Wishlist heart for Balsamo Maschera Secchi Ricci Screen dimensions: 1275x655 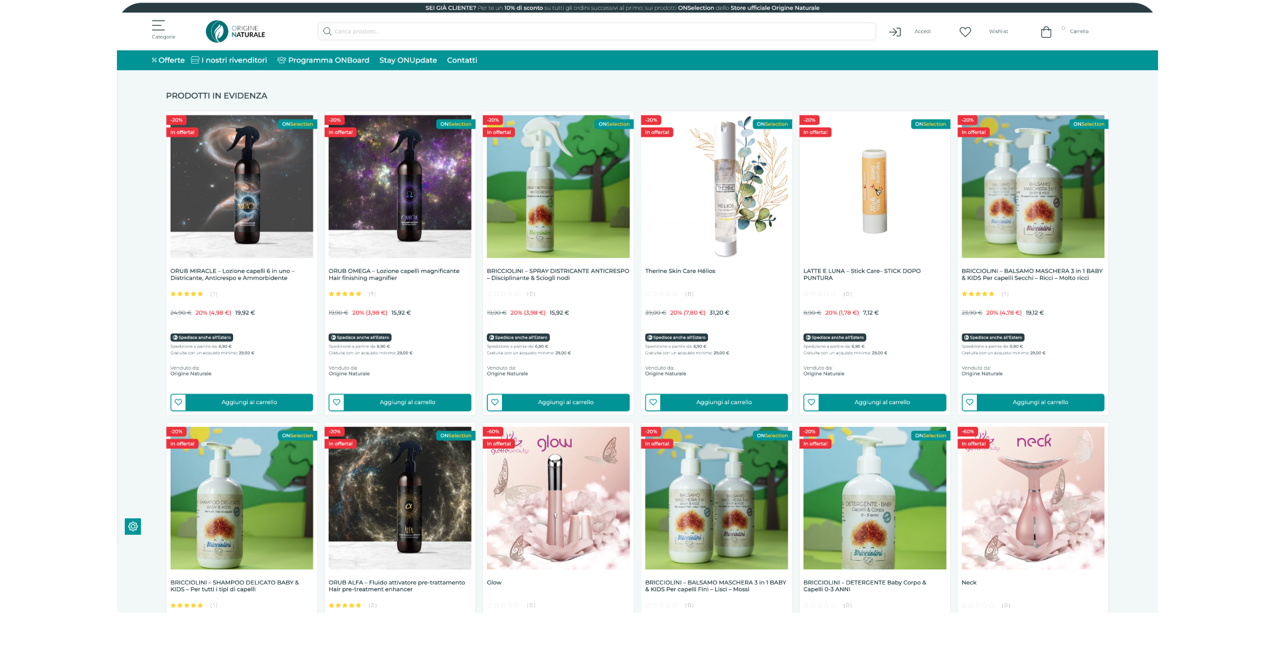pyautogui.click(x=970, y=402)
